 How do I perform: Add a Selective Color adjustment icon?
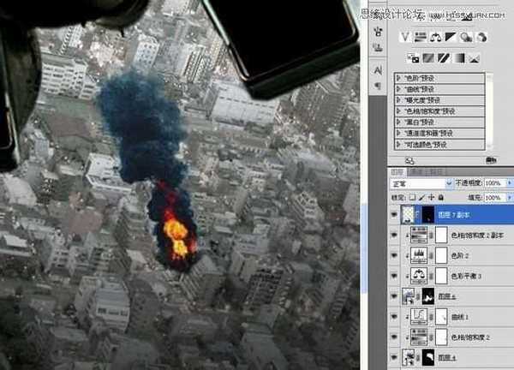pyautogui.click(x=474, y=58)
